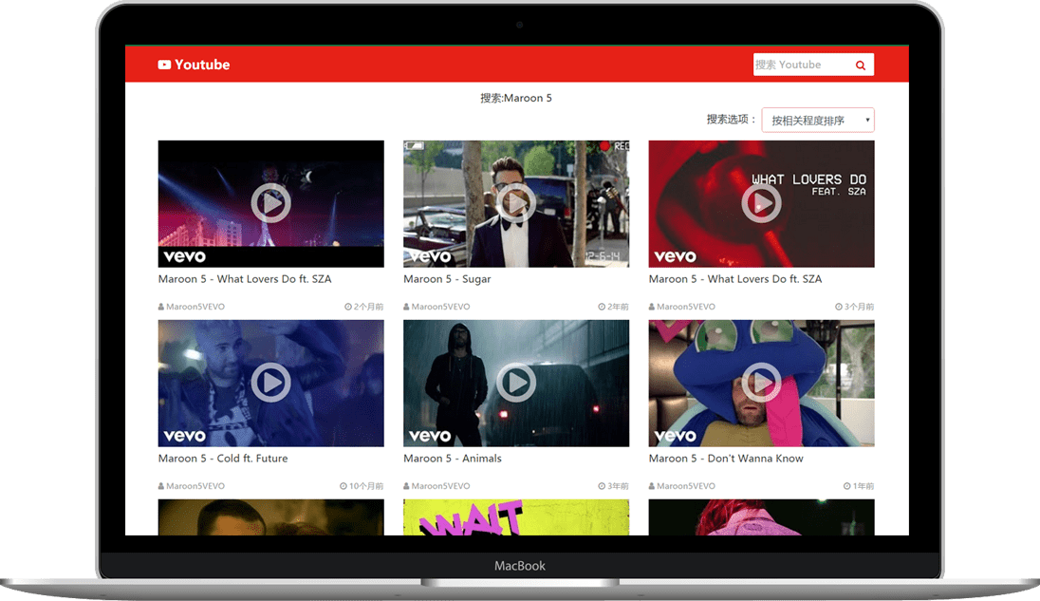The height and width of the screenshot is (601, 1040).
Task: Click the "10个月前" upload time
Action: pyautogui.click(x=366, y=485)
